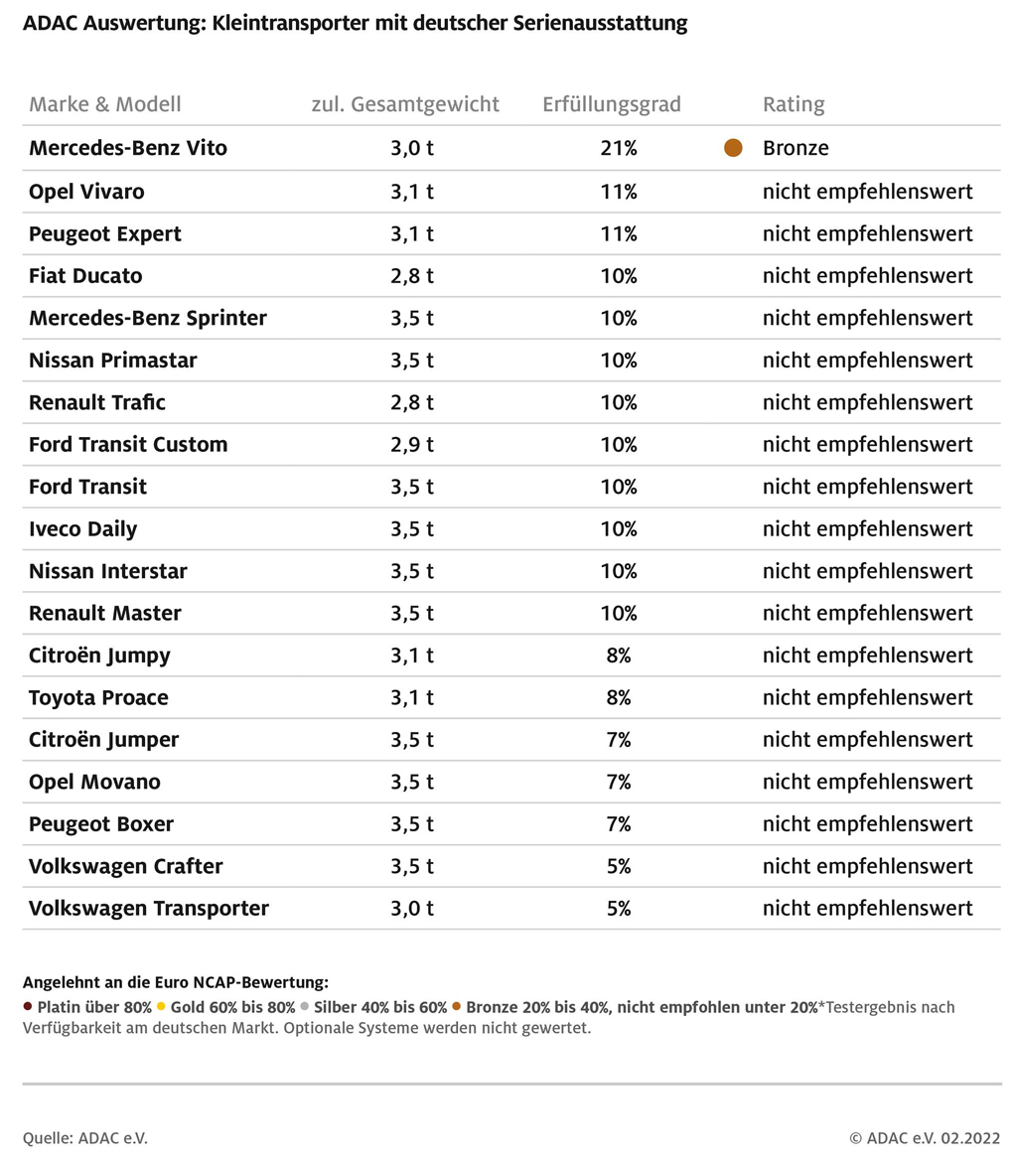The height and width of the screenshot is (1166, 1013).
Task: Click the Ford Transit Custom weight 2,9 t
Action: point(411,445)
